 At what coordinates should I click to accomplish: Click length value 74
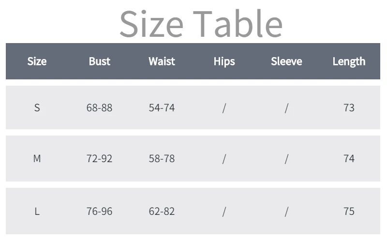pos(349,158)
